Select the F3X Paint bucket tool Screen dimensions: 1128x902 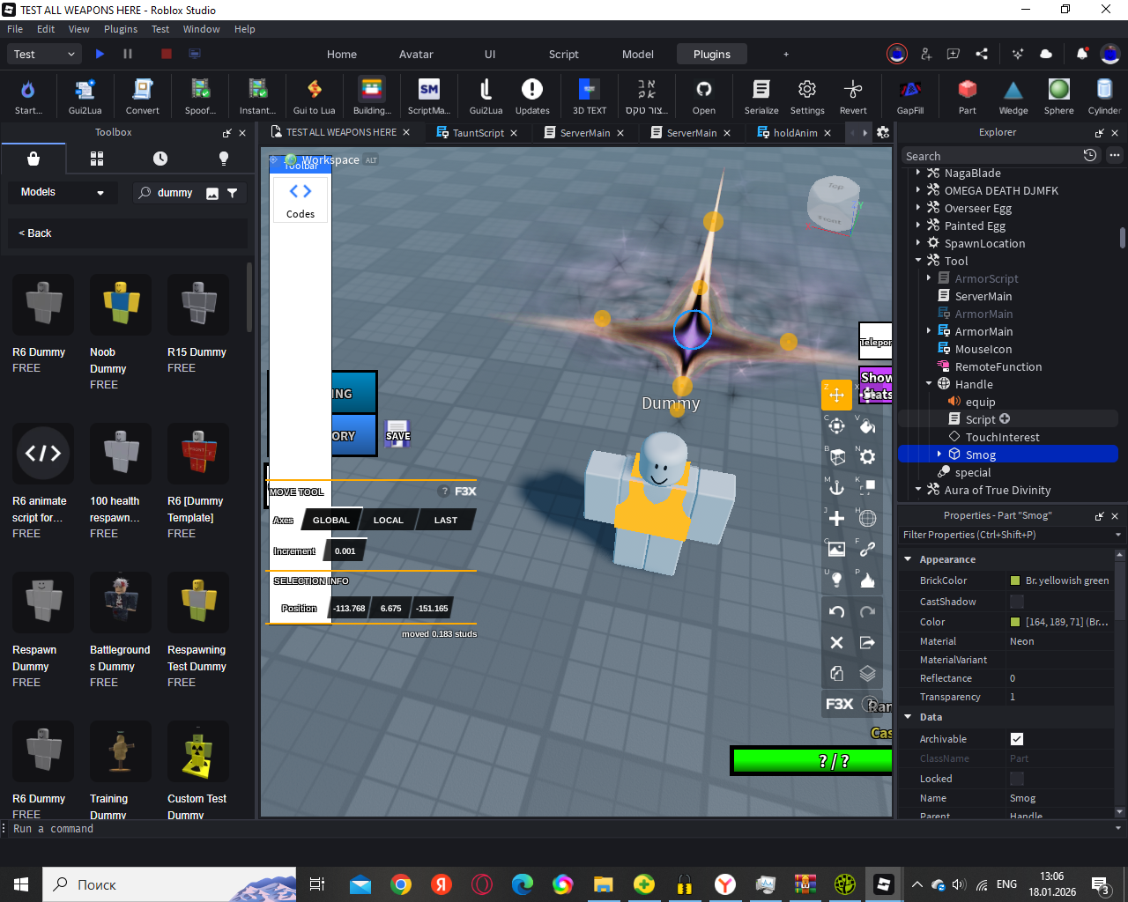(x=867, y=426)
